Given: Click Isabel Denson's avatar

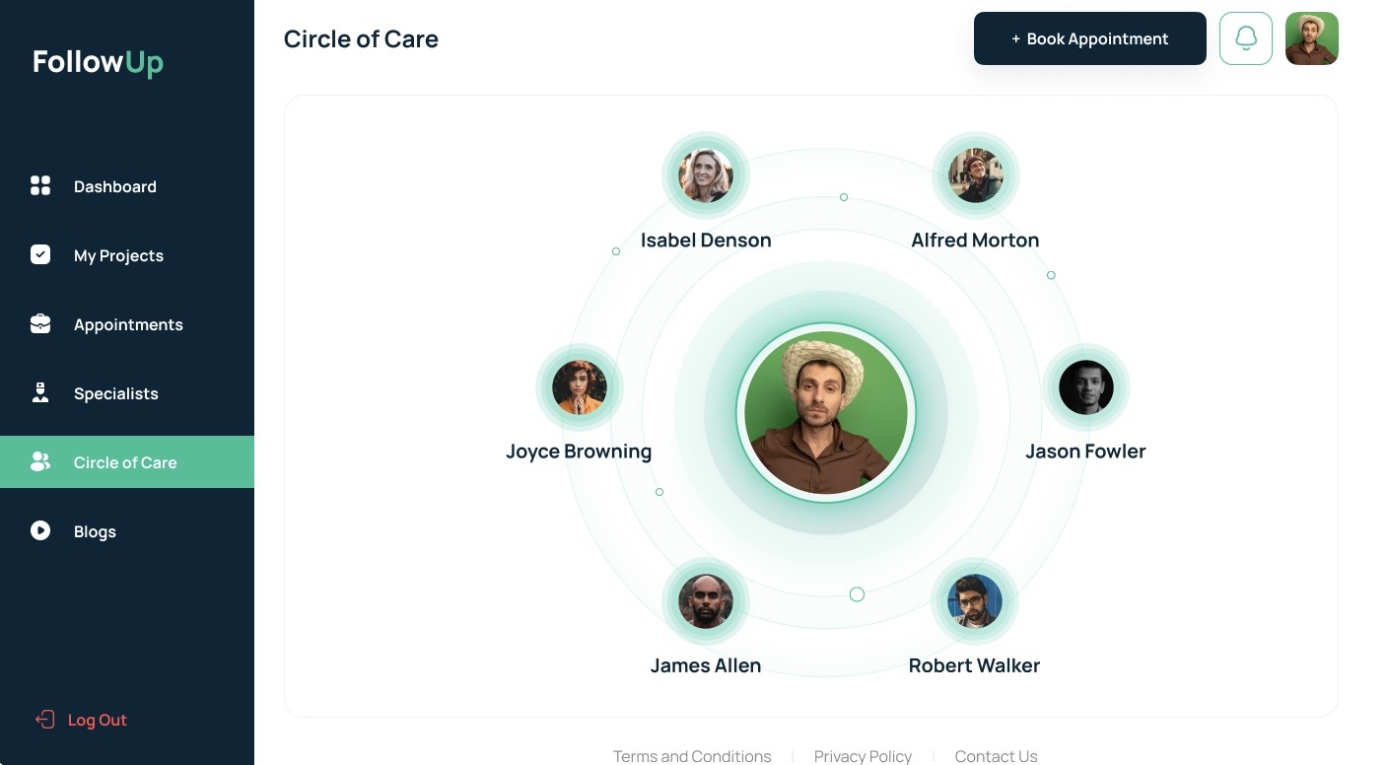Looking at the screenshot, I should 706,175.
